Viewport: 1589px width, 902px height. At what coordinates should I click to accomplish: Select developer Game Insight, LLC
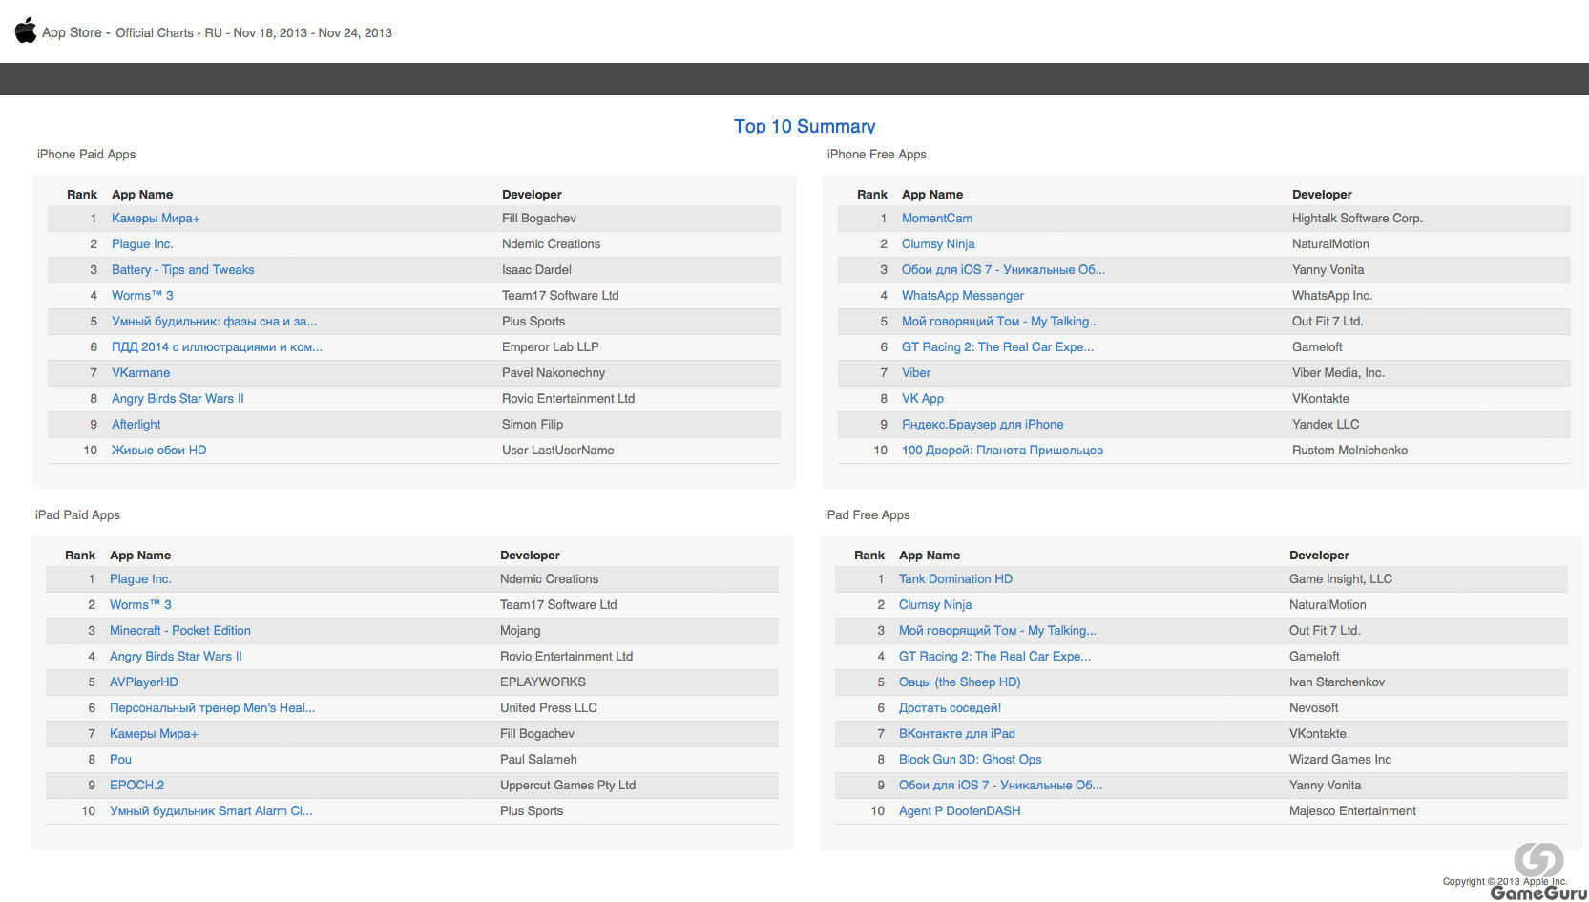click(x=1341, y=579)
